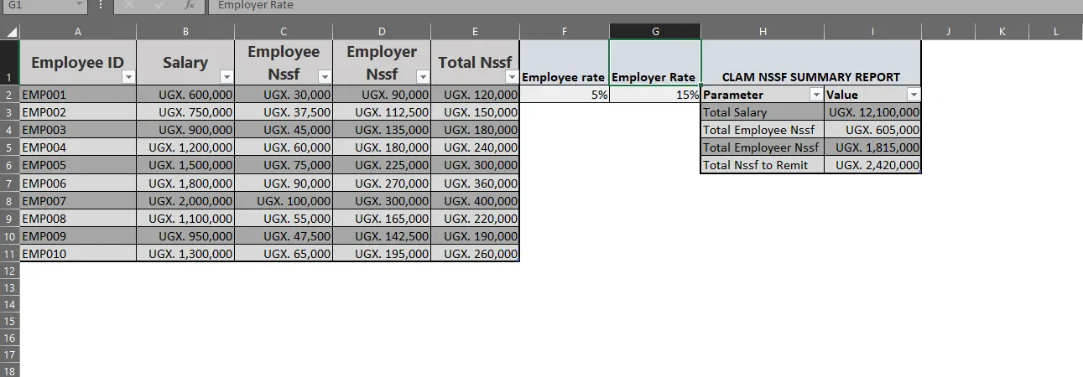This screenshot has width=1083, height=377.
Task: Select summary value UGX. 2,420,000
Action: tap(872, 165)
